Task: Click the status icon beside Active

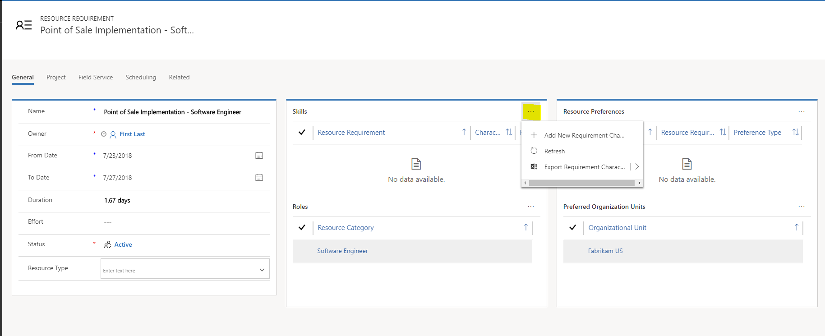Action: [x=107, y=244]
